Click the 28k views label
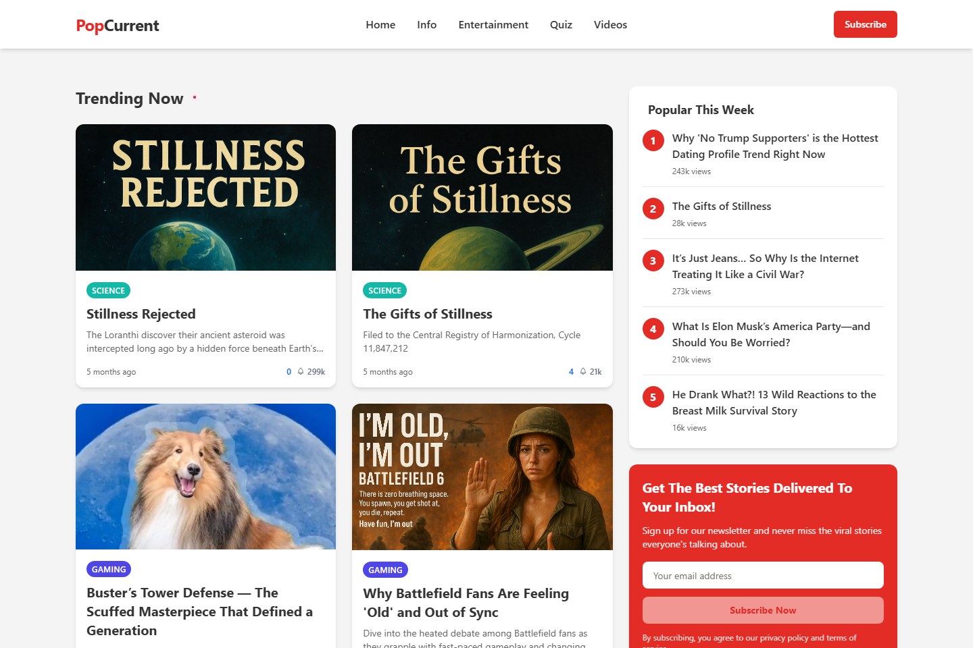The width and height of the screenshot is (973, 648). pyautogui.click(x=689, y=223)
